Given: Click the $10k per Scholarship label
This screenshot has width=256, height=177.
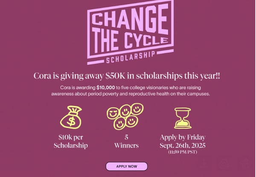Looking at the screenshot, I should pyautogui.click(x=71, y=142).
